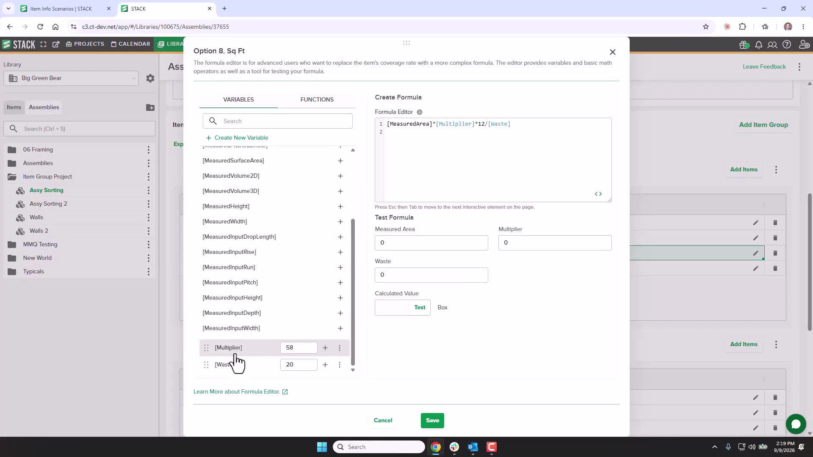Viewport: 813px width, 457px height.
Task: Open options menu for Walls assembly
Action: tap(149, 217)
